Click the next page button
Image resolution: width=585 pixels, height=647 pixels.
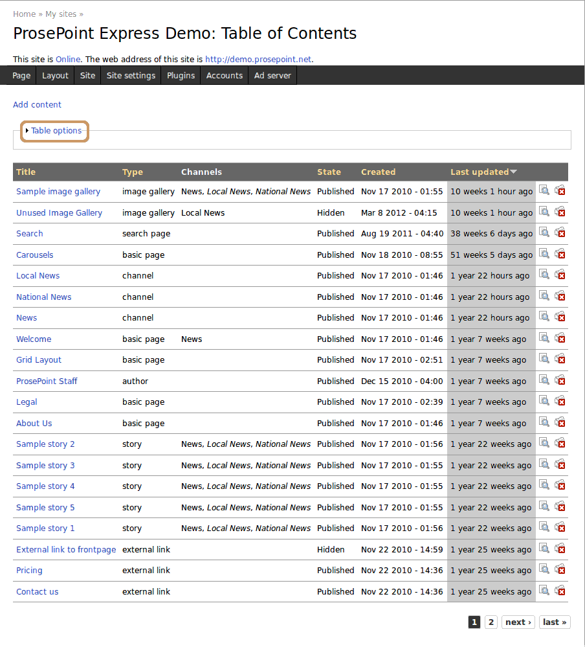[518, 622]
